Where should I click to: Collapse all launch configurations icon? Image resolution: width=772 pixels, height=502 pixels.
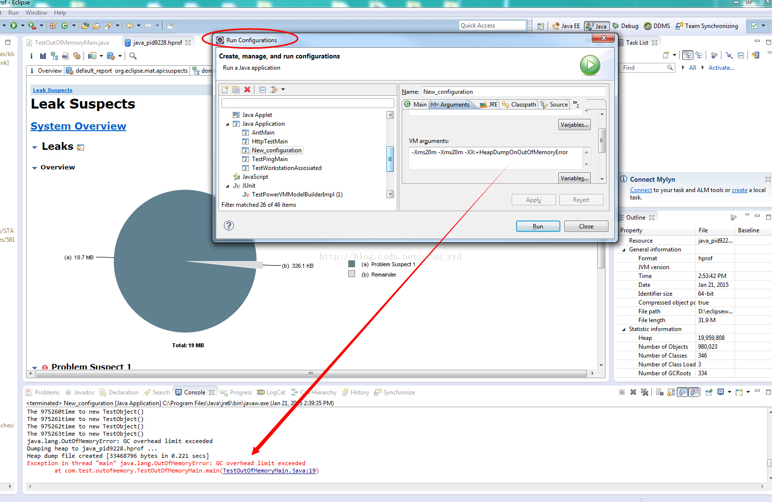pos(263,89)
